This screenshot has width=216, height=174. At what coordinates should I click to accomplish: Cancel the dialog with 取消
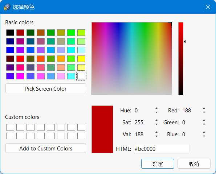pos(194,164)
